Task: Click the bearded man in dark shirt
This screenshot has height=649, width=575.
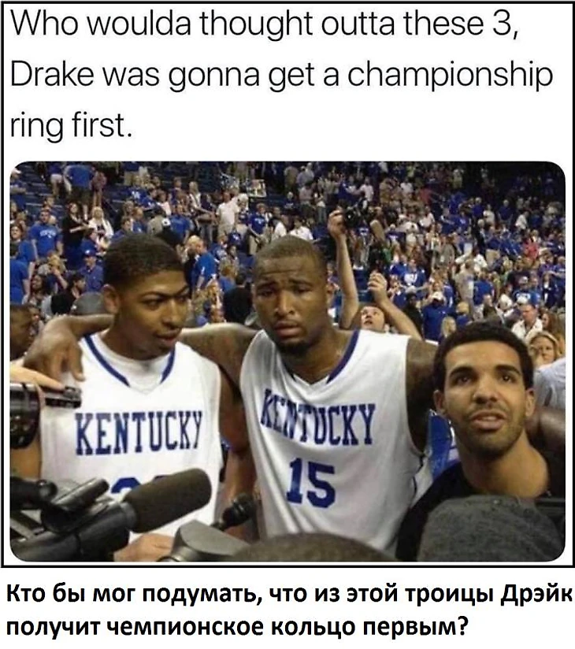Action: pos(487,422)
